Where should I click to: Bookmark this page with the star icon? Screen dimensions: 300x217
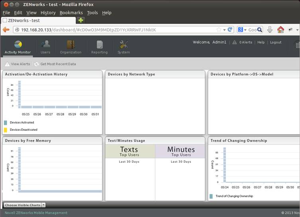[219, 30]
